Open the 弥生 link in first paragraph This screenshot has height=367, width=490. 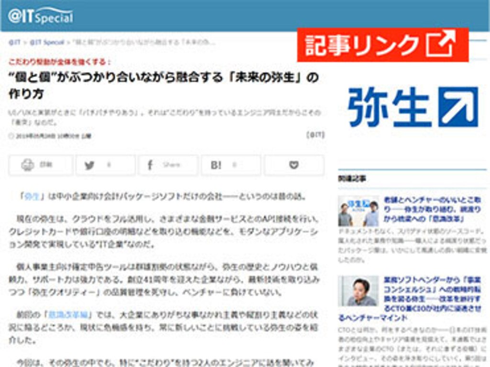(32, 196)
